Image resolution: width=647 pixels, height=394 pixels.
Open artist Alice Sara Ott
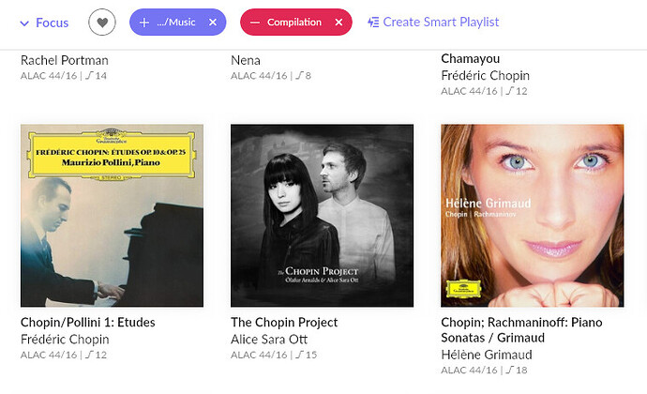coord(270,339)
